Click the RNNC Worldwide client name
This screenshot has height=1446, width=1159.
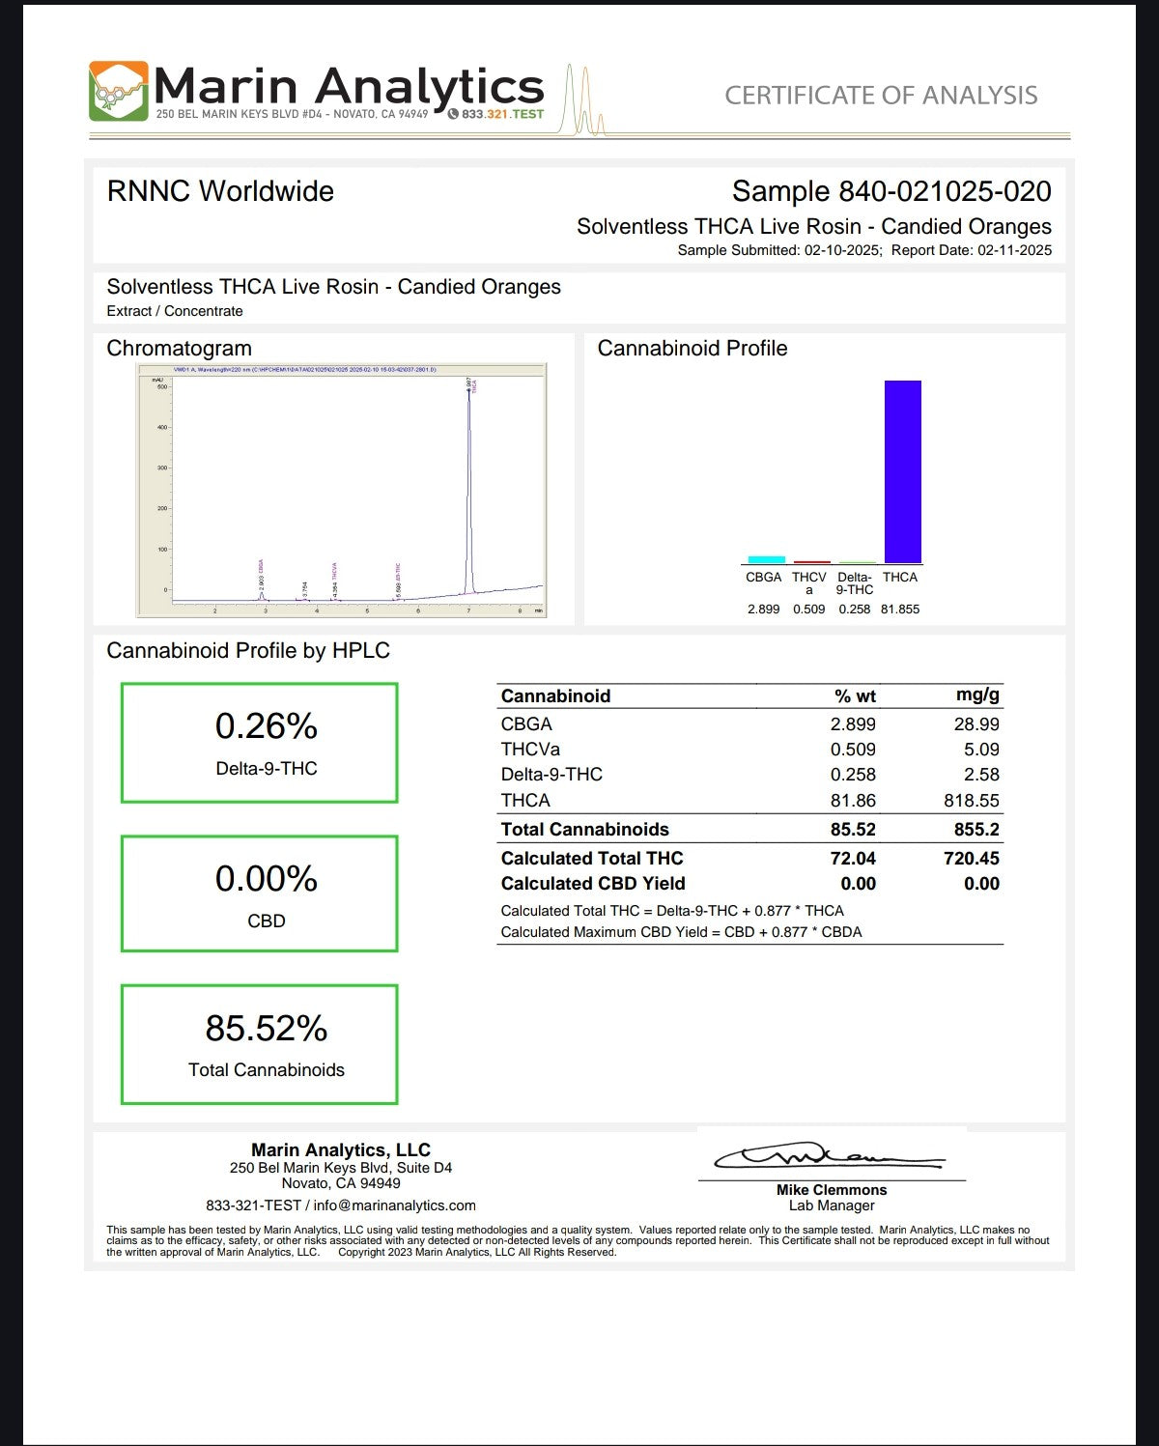(x=220, y=191)
